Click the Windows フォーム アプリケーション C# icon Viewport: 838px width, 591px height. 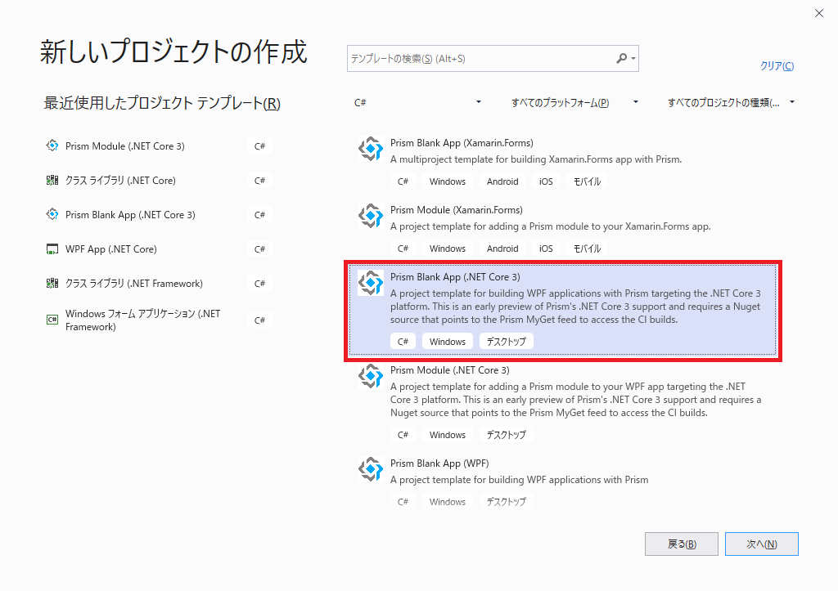tap(52, 320)
